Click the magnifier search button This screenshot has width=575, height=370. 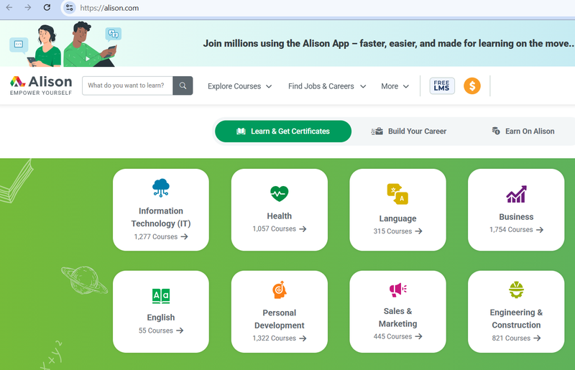tap(183, 85)
